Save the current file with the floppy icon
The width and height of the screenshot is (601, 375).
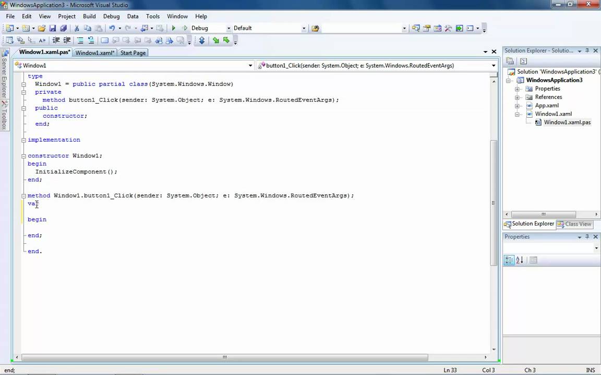pyautogui.click(x=53, y=28)
